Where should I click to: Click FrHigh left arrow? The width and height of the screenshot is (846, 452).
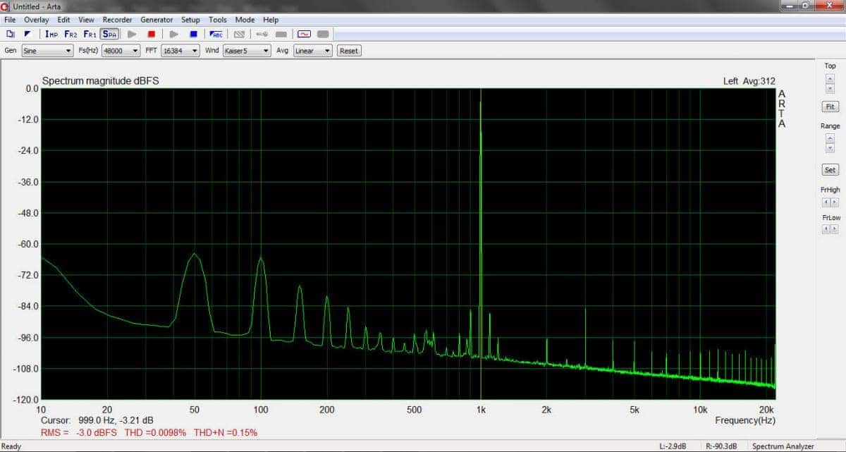[826, 202]
